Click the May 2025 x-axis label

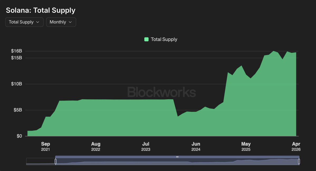(x=246, y=147)
